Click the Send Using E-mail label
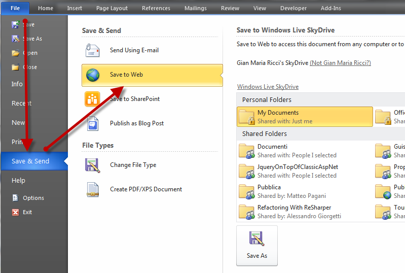405x273 pixels. (134, 50)
